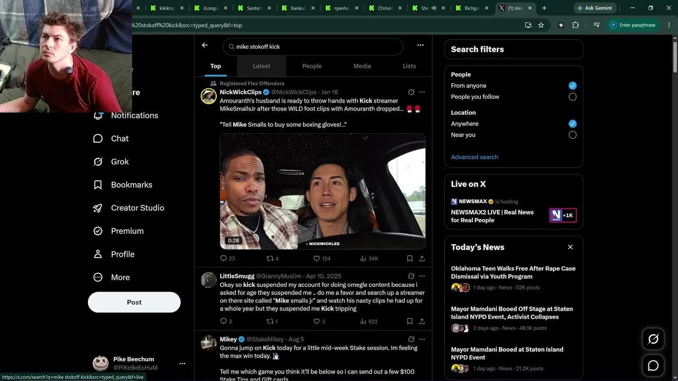
Task: Open account menu dots beside Pike Beechum
Action: click(182, 364)
